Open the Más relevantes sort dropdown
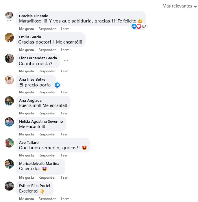This screenshot has width=198, height=202. coord(180,6)
